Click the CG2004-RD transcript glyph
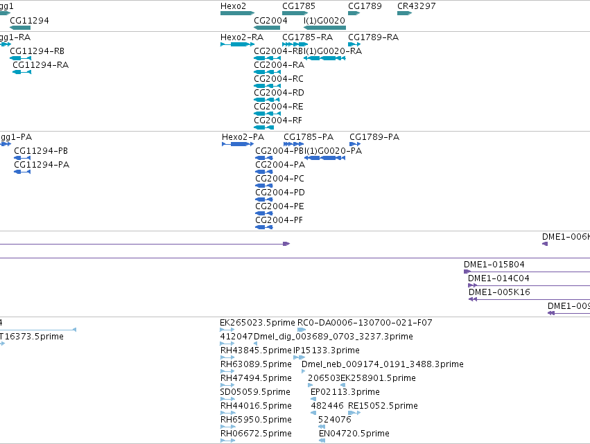590x444 pixels. pyautogui.click(x=267, y=100)
